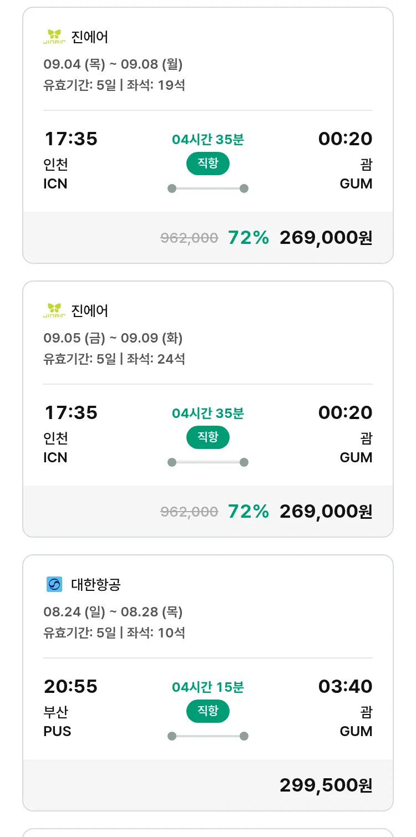
Task: Click the crossed-out 962,000 price on the 19-seat flight
Action: (189, 238)
